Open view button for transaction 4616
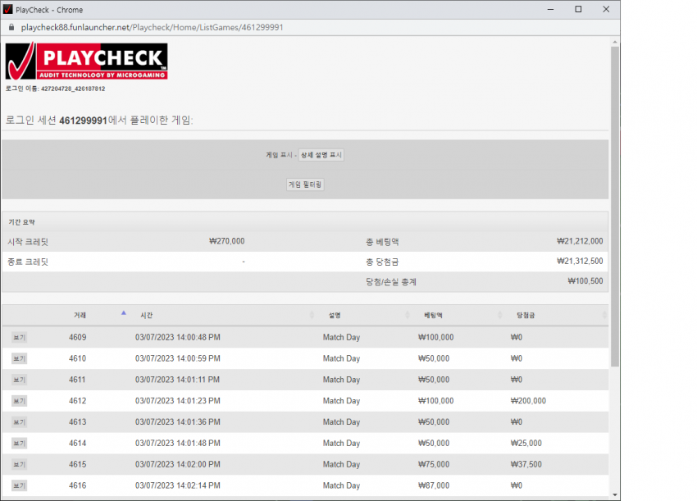 [19, 485]
